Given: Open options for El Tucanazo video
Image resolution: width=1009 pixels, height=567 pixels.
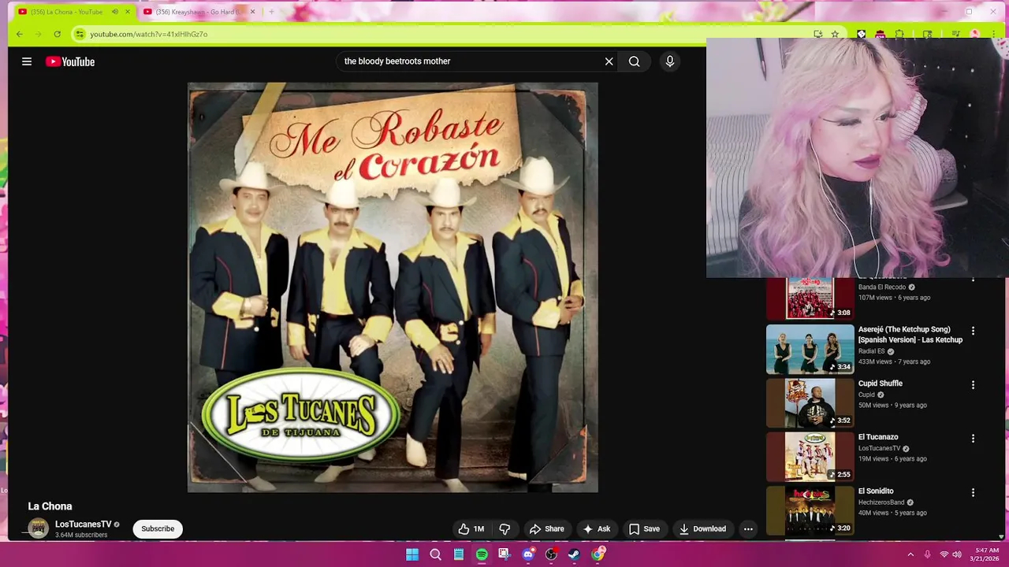Looking at the screenshot, I should click(973, 439).
